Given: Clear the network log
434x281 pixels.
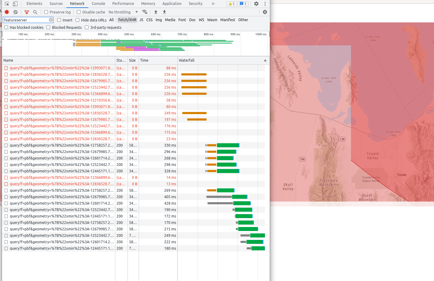Looking at the screenshot, I should (x=15, y=12).
